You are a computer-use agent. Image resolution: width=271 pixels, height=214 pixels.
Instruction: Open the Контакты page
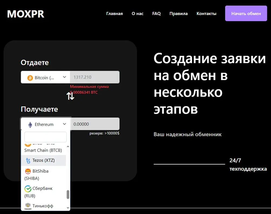point(206,14)
